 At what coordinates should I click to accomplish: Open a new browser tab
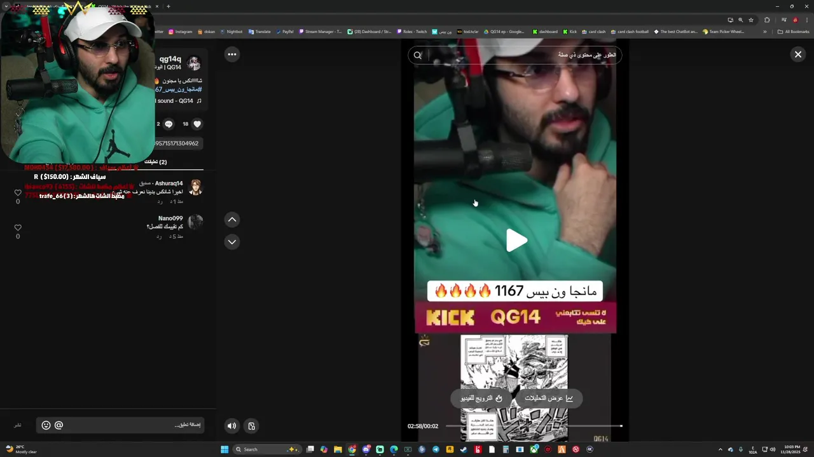(x=168, y=6)
